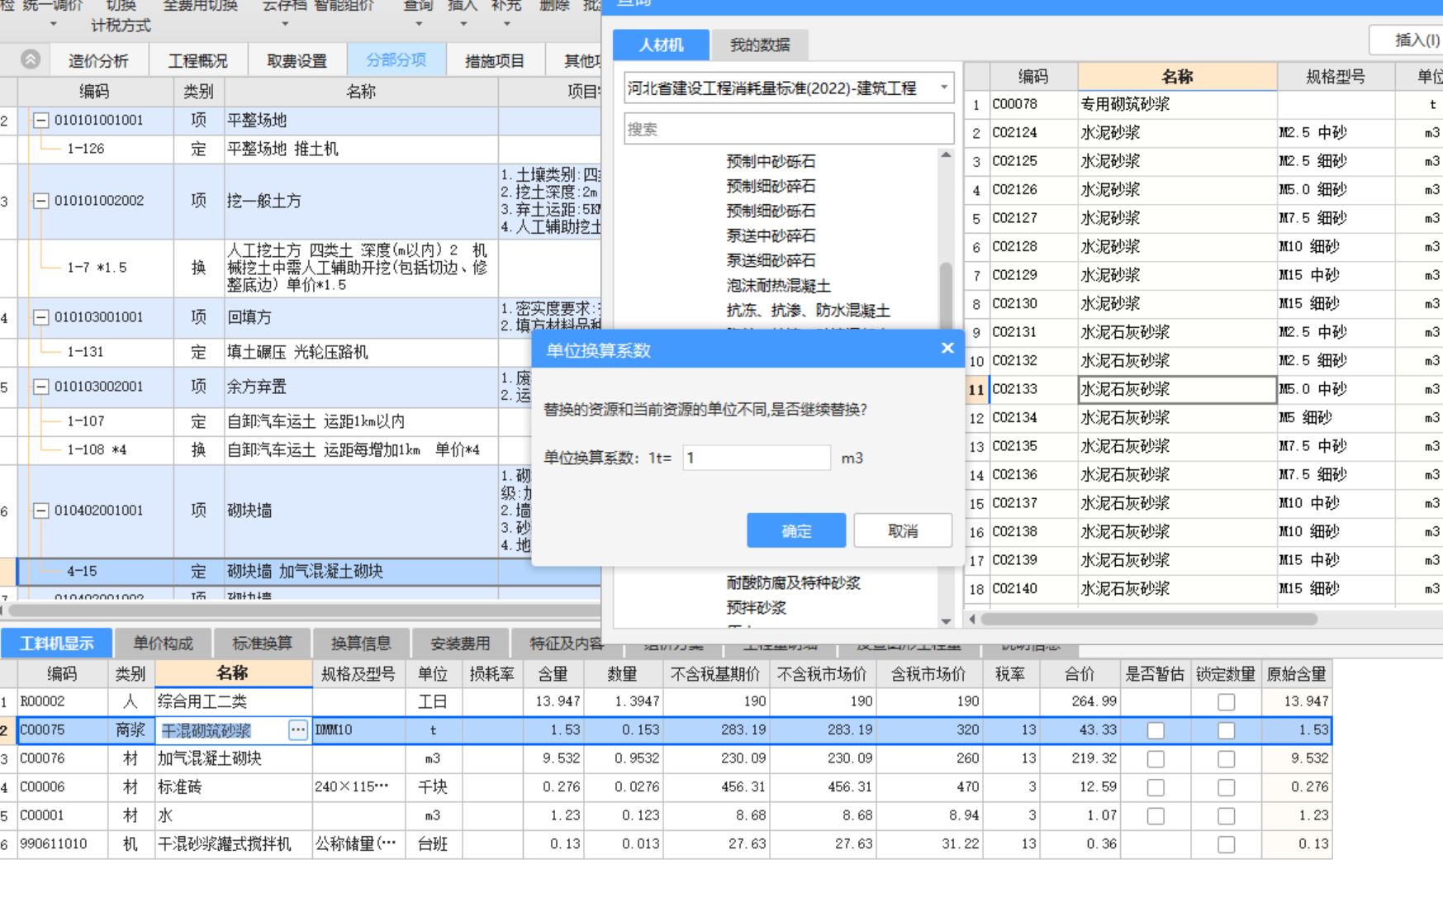Open the 工程概况 tab
The image size is (1443, 917).
click(197, 60)
